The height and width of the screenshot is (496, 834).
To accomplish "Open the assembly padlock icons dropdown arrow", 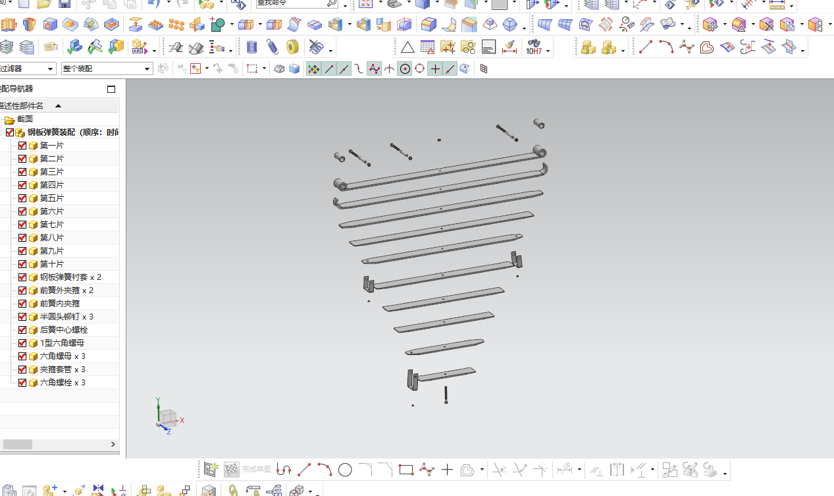I will click(x=623, y=50).
